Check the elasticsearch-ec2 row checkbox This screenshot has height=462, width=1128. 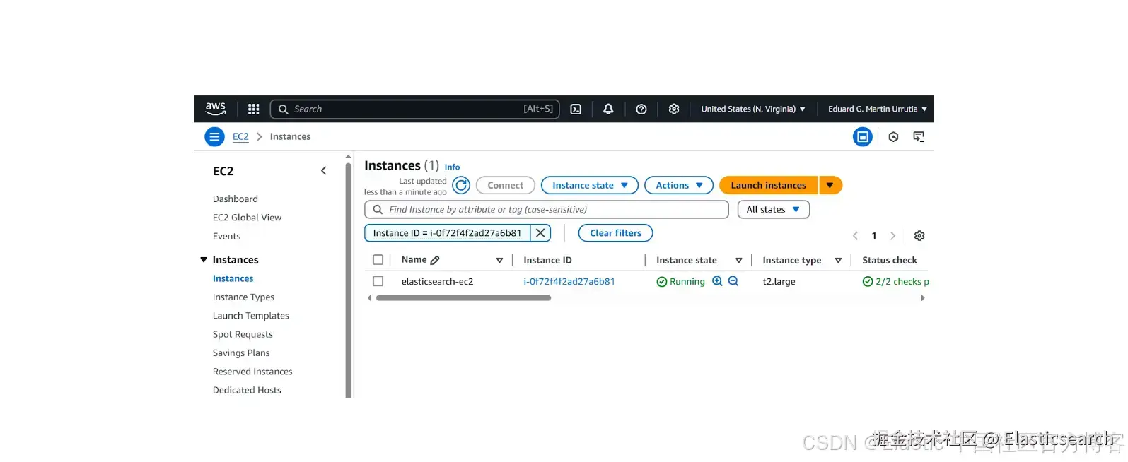tap(378, 281)
